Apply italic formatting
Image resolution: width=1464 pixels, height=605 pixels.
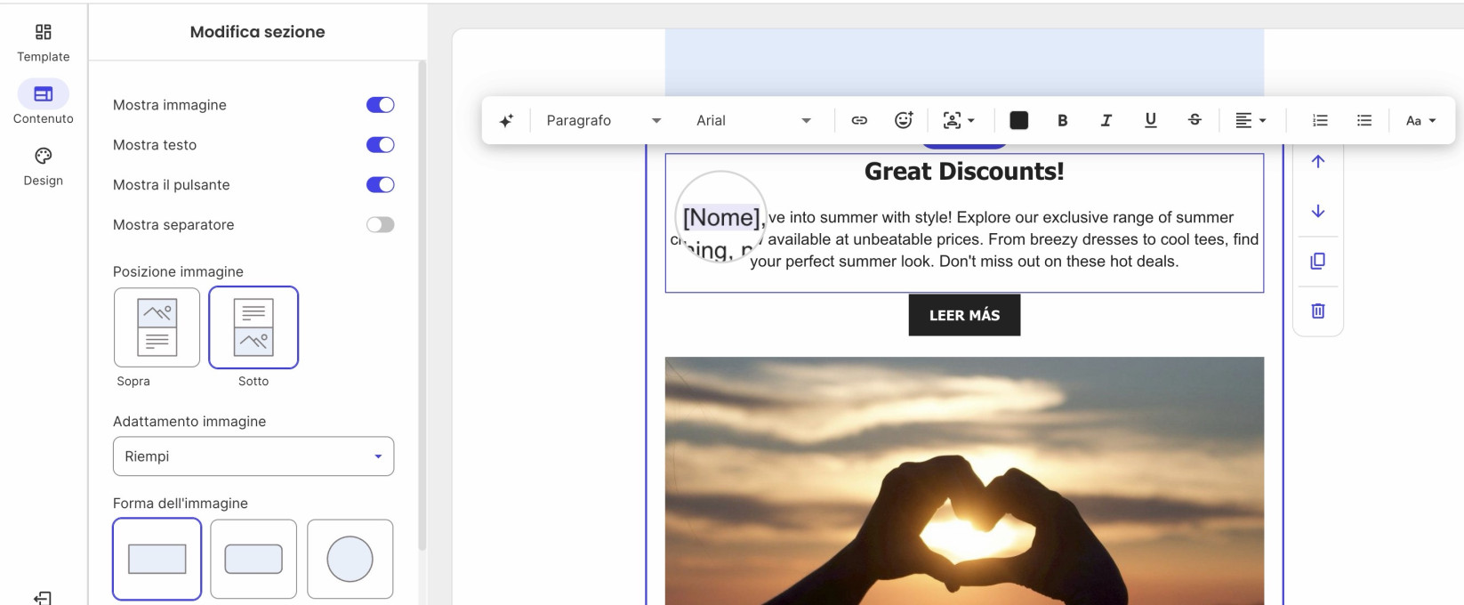pos(1106,120)
